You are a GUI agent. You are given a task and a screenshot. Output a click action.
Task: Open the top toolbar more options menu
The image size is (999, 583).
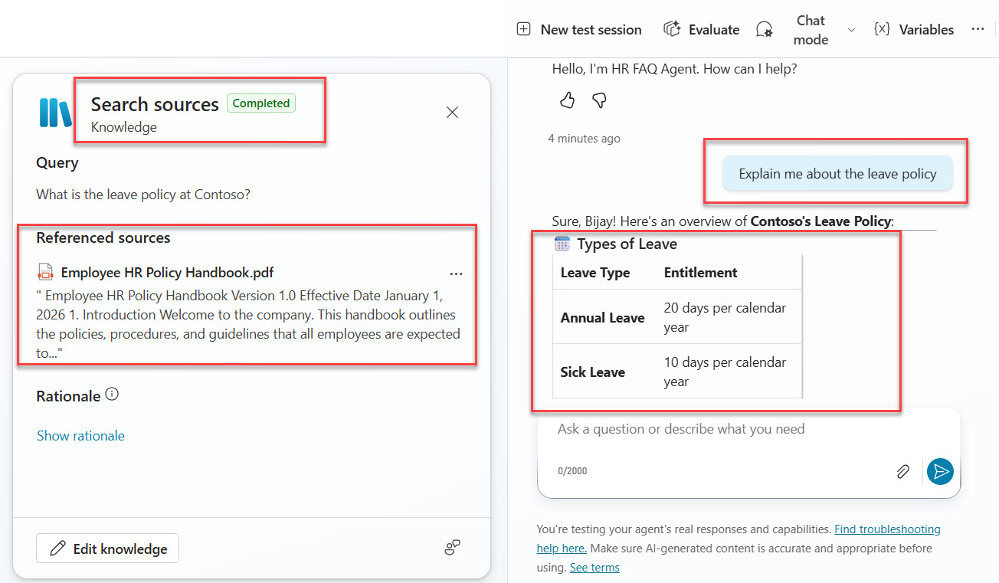[x=978, y=29]
